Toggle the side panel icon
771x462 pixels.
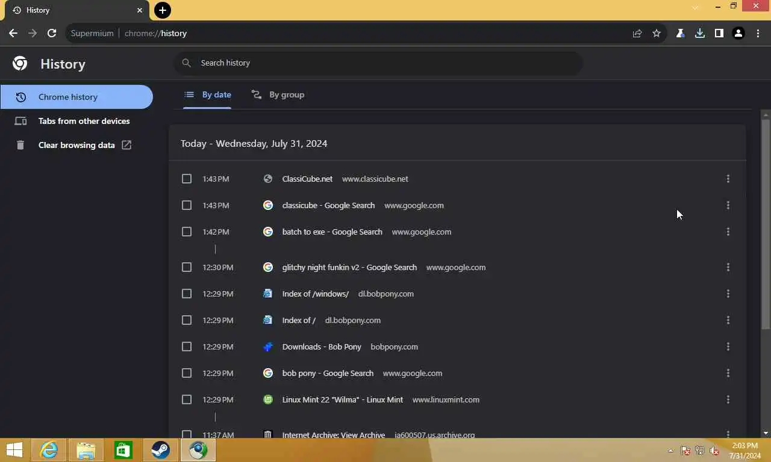click(x=719, y=33)
